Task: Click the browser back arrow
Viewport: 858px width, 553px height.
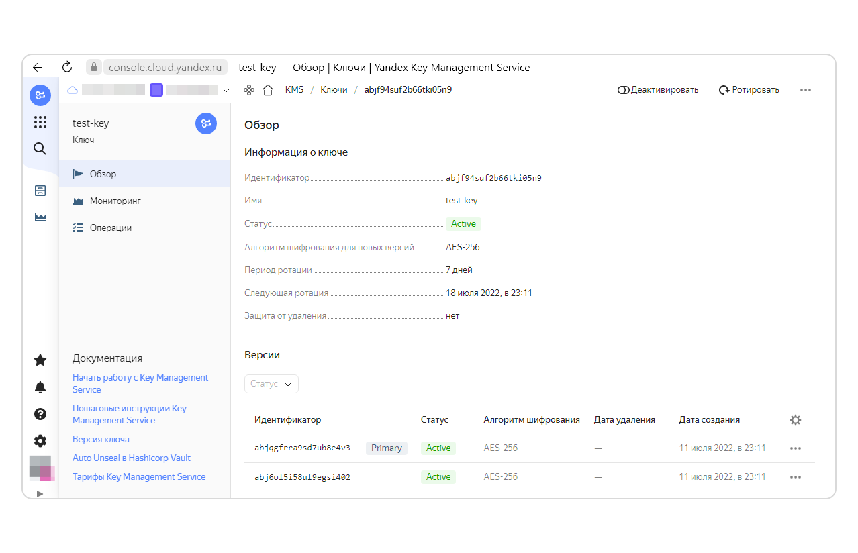Action: point(38,67)
